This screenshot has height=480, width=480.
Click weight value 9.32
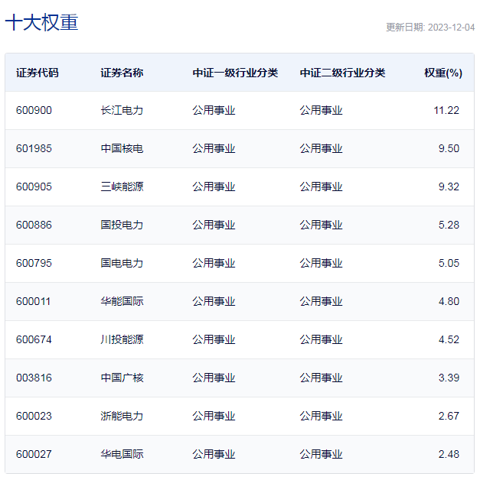[449, 186]
